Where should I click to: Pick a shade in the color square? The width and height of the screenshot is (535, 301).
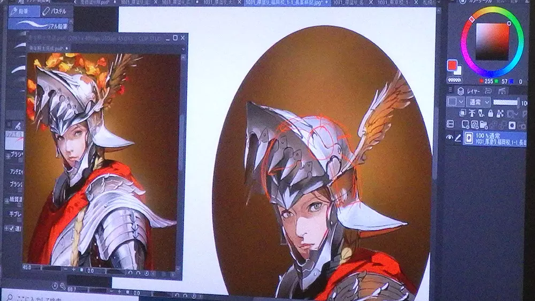(x=492, y=42)
